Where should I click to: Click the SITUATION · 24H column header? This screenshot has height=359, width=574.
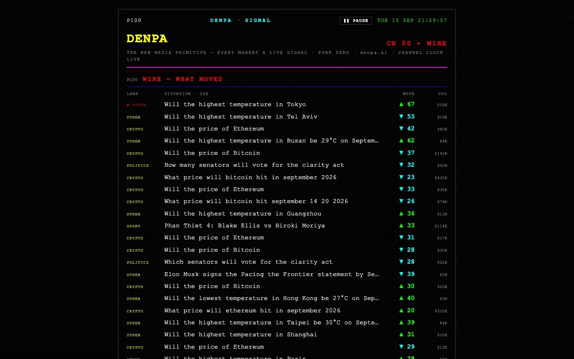(187, 94)
